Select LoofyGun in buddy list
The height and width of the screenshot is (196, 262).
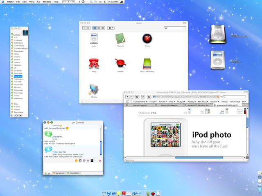[18, 76]
